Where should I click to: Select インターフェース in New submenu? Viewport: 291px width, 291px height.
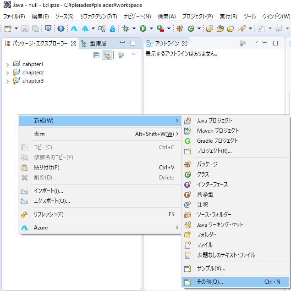pos(236,184)
